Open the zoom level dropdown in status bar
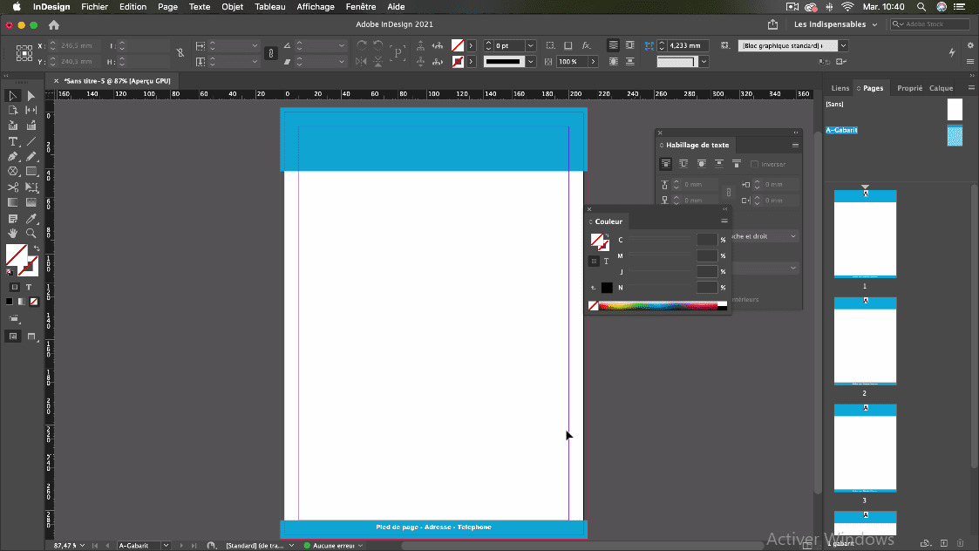 click(83, 546)
